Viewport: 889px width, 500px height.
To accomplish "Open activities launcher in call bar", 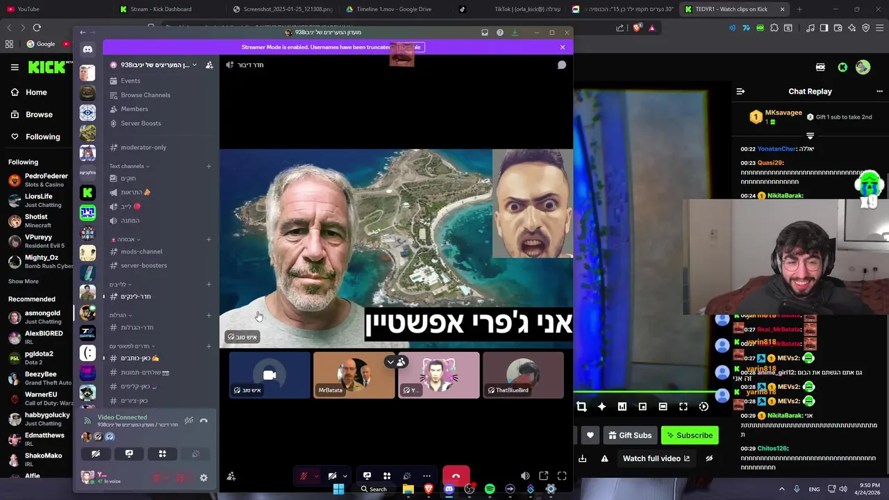I will [x=387, y=476].
